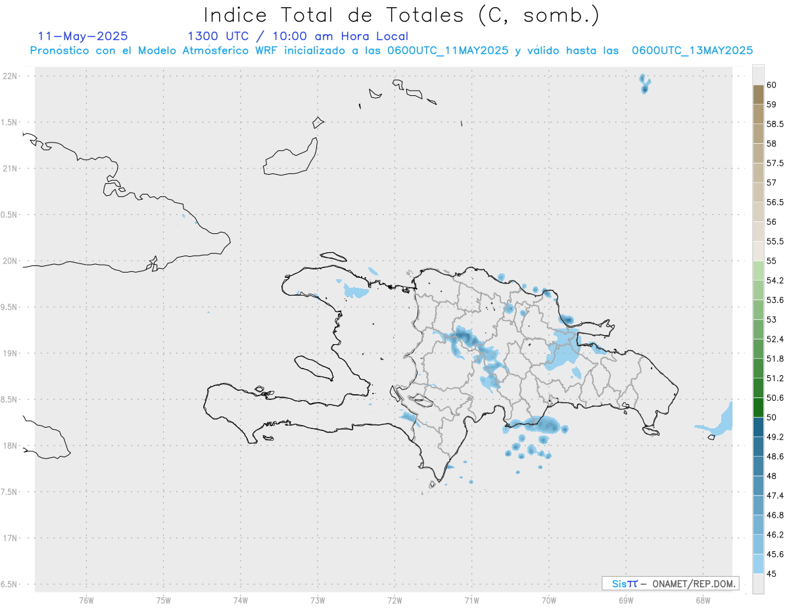The height and width of the screenshot is (609, 789).
Task: Click the "56.5" value on color scale
Action: point(775,202)
